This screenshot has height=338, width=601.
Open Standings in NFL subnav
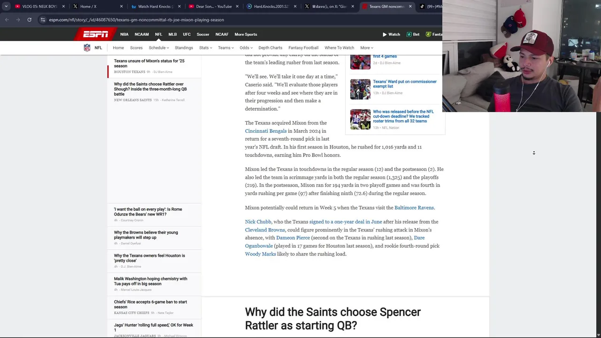click(x=184, y=48)
